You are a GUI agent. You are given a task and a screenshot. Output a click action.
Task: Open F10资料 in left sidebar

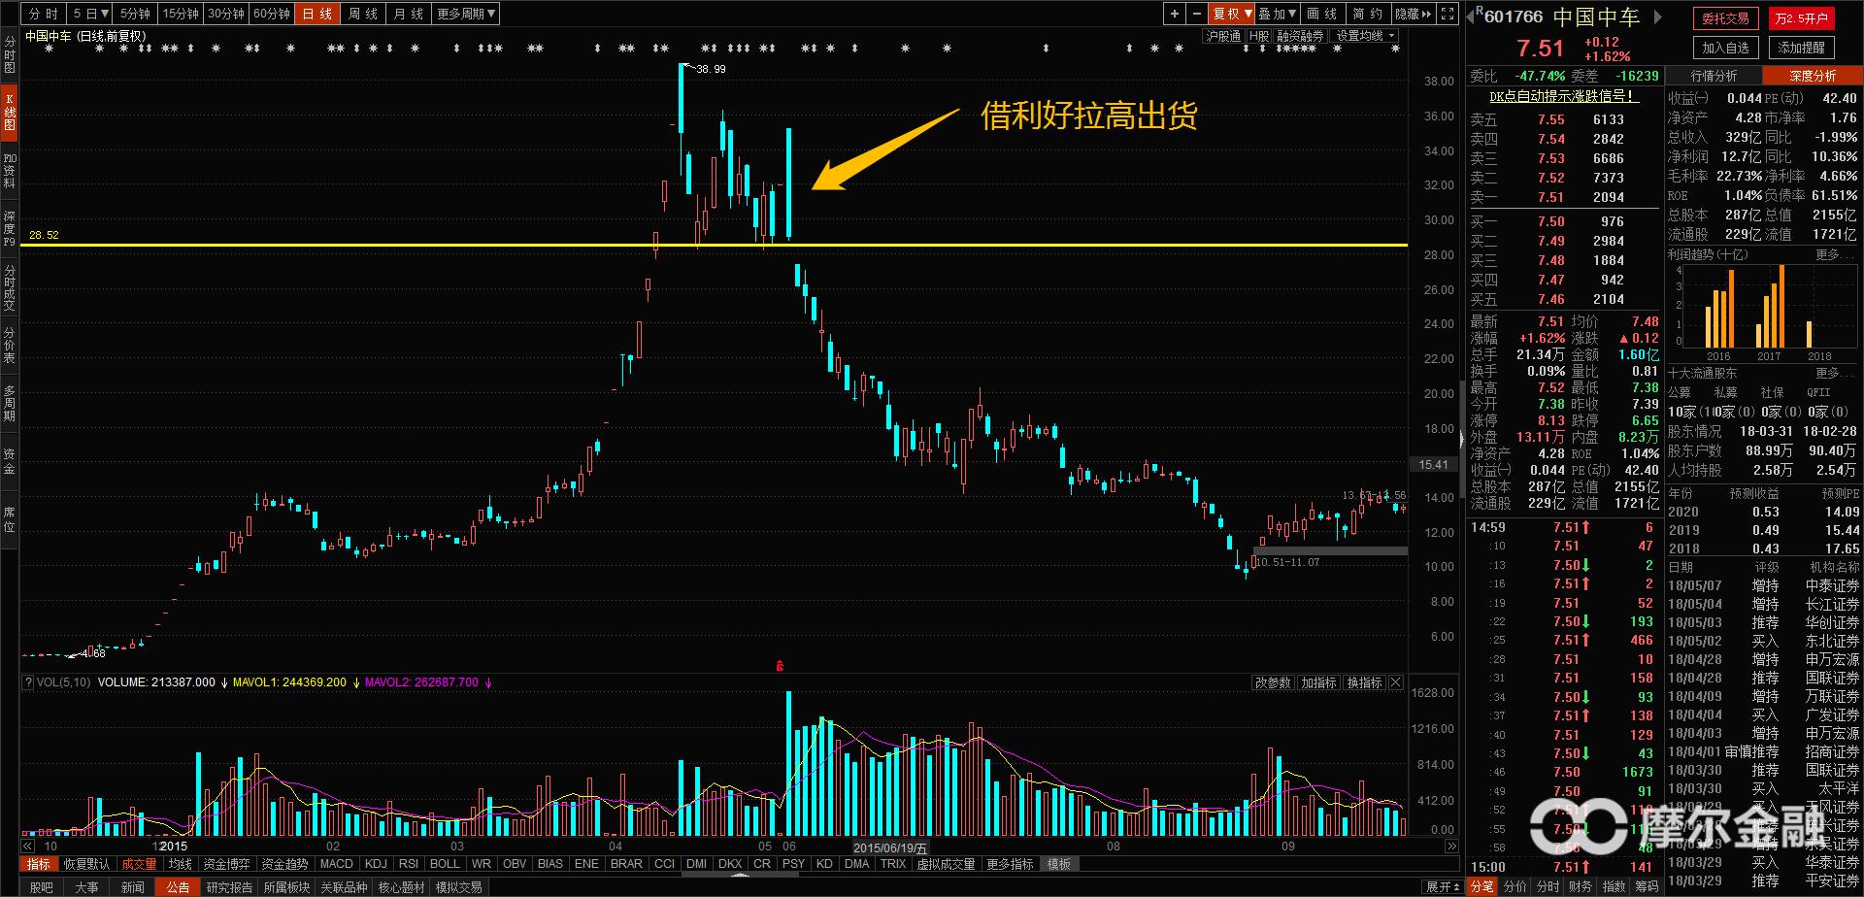10,171
